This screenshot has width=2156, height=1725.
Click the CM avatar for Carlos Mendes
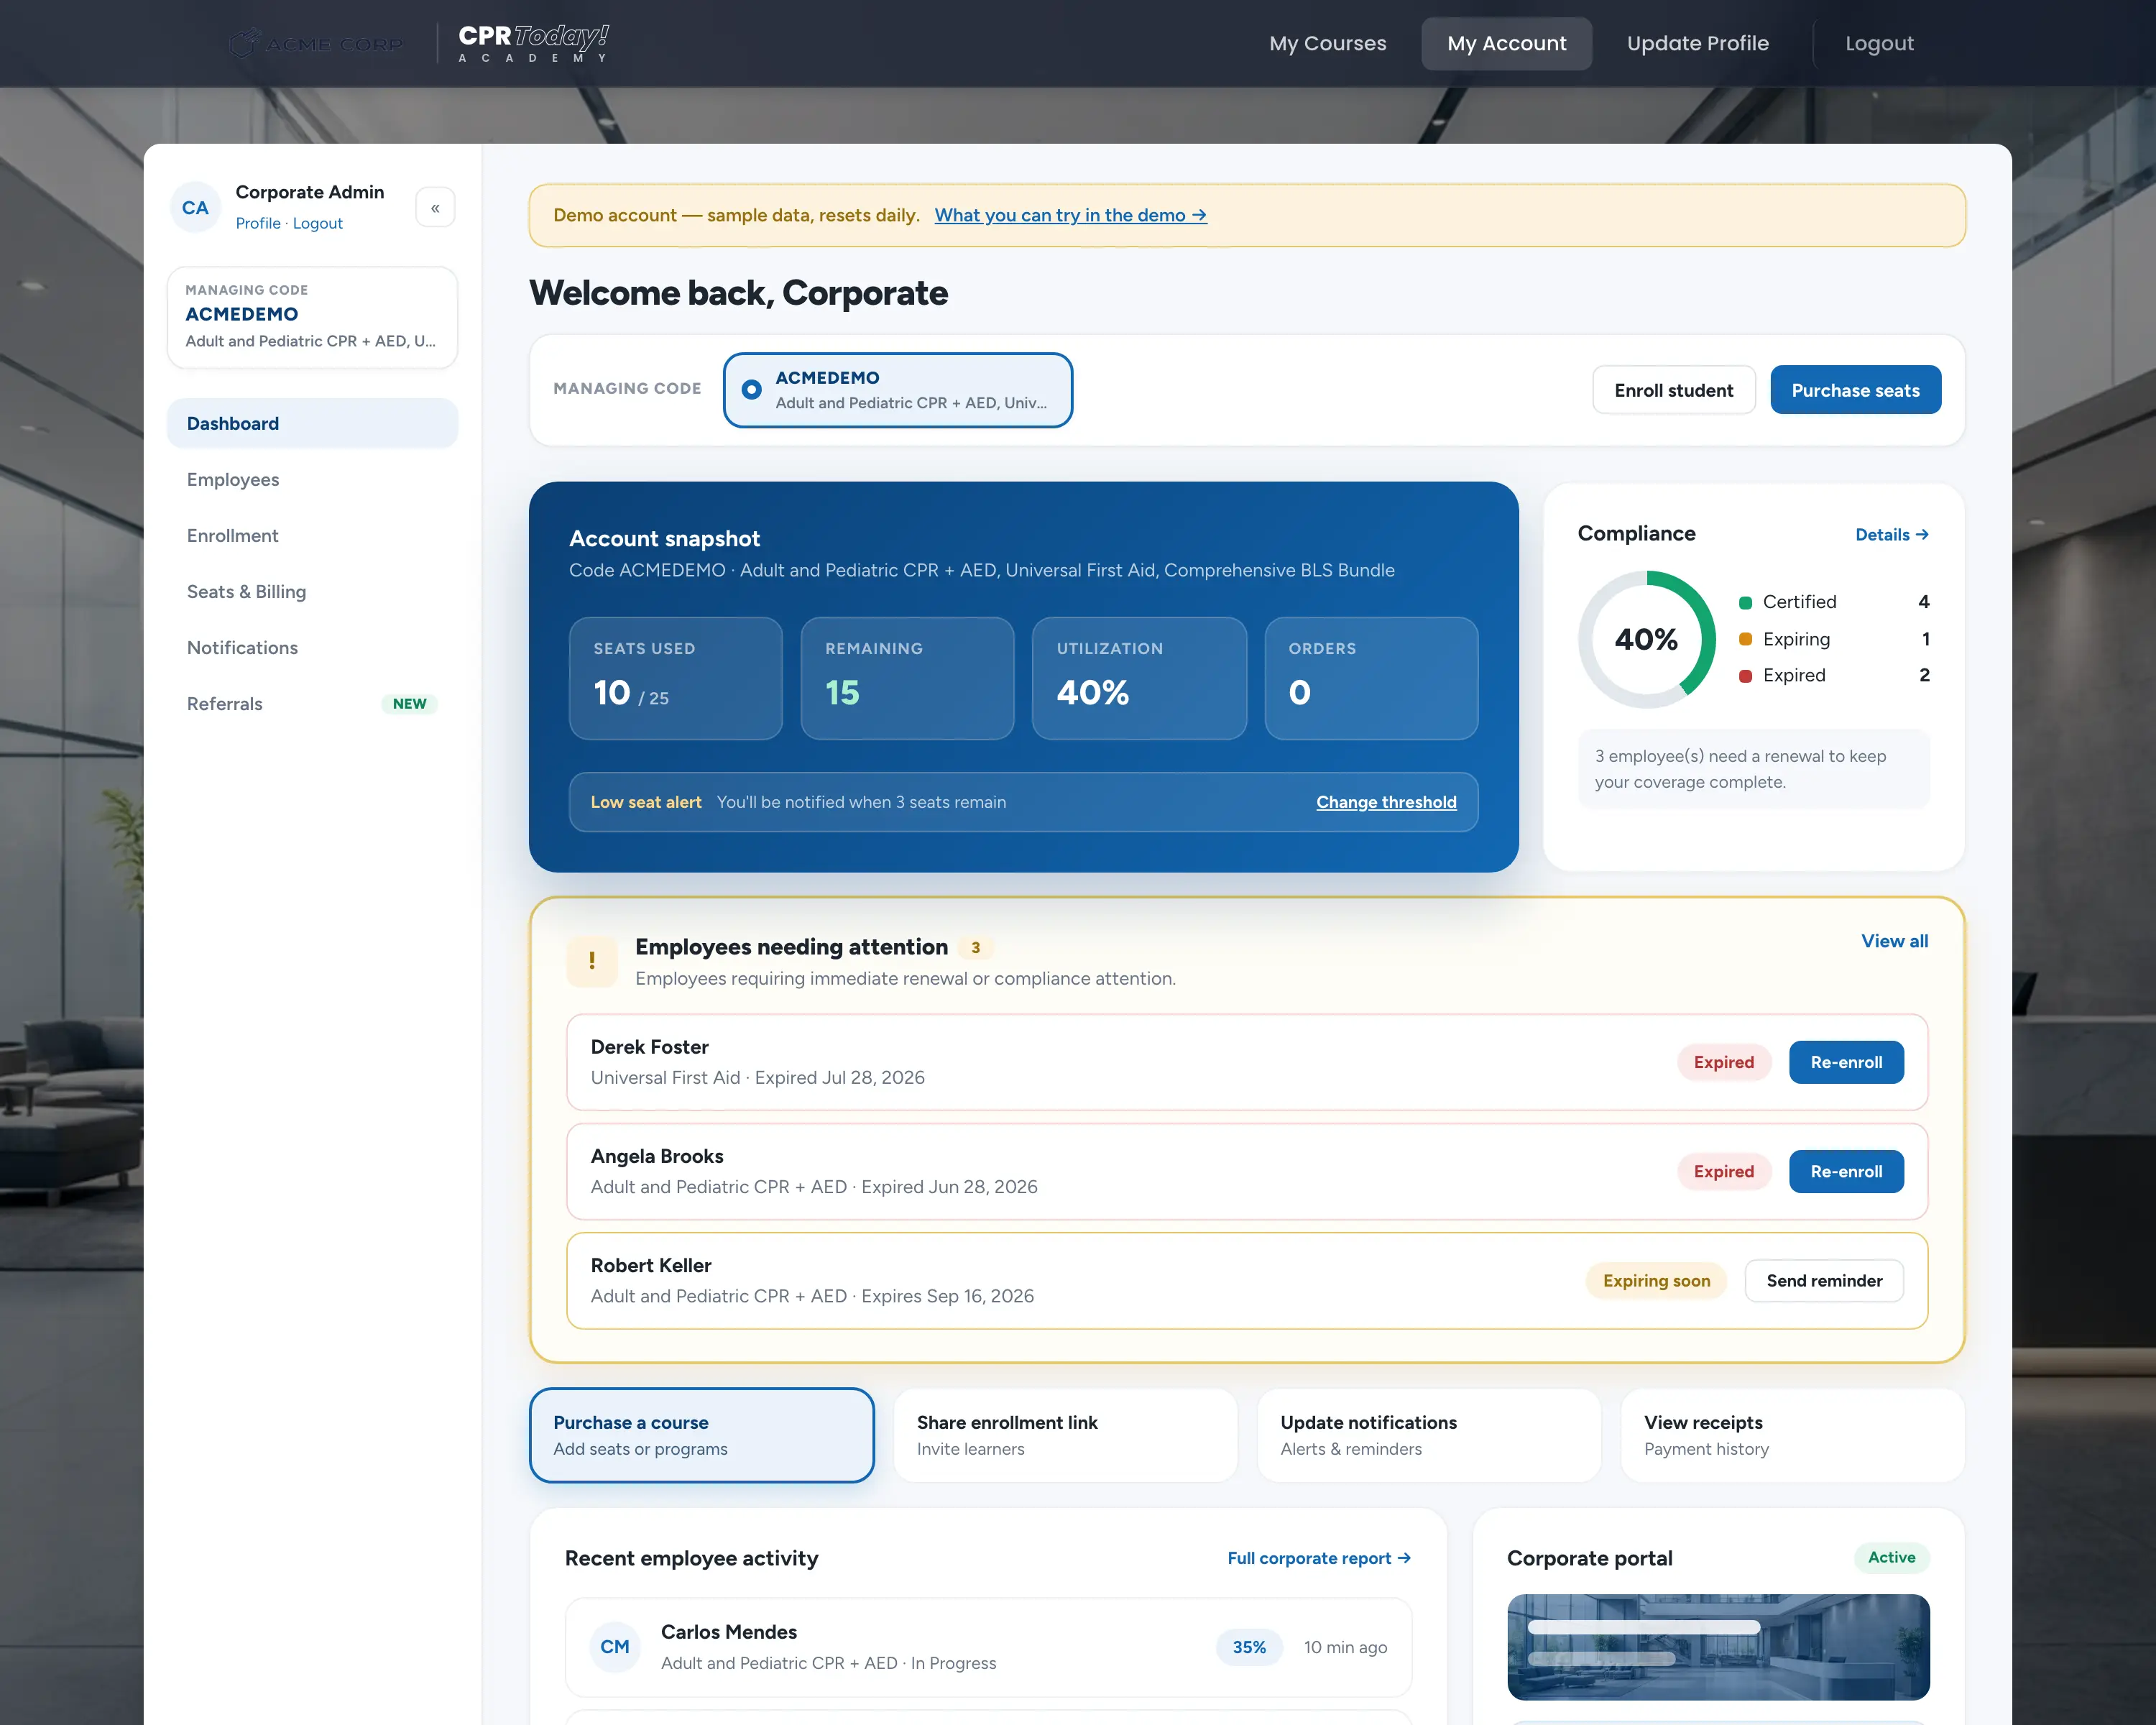click(x=614, y=1647)
